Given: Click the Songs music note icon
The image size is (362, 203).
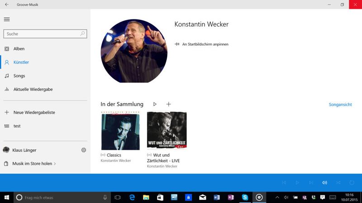Looking at the screenshot, I should point(7,76).
